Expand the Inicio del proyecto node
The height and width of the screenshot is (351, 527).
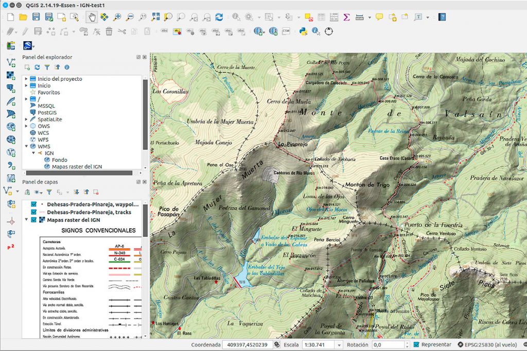[x=26, y=79]
